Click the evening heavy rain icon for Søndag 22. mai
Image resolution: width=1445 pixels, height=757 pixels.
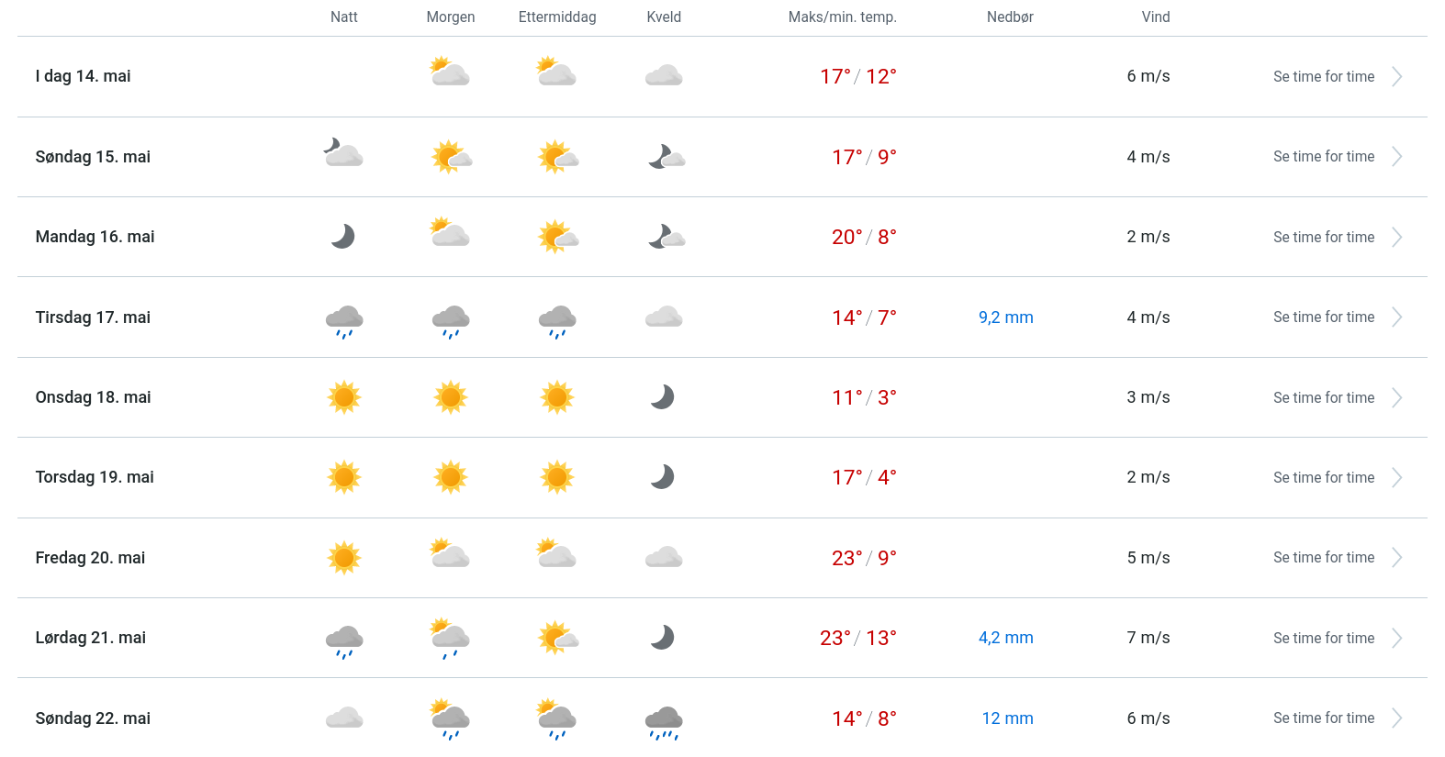click(663, 721)
